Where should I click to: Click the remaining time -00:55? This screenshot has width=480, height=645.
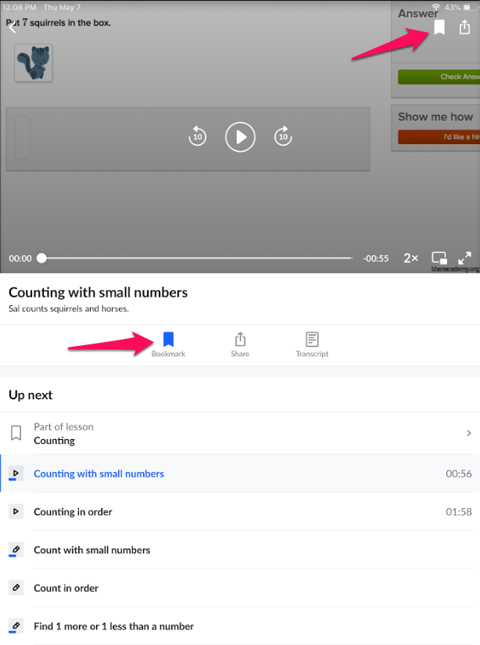(375, 258)
